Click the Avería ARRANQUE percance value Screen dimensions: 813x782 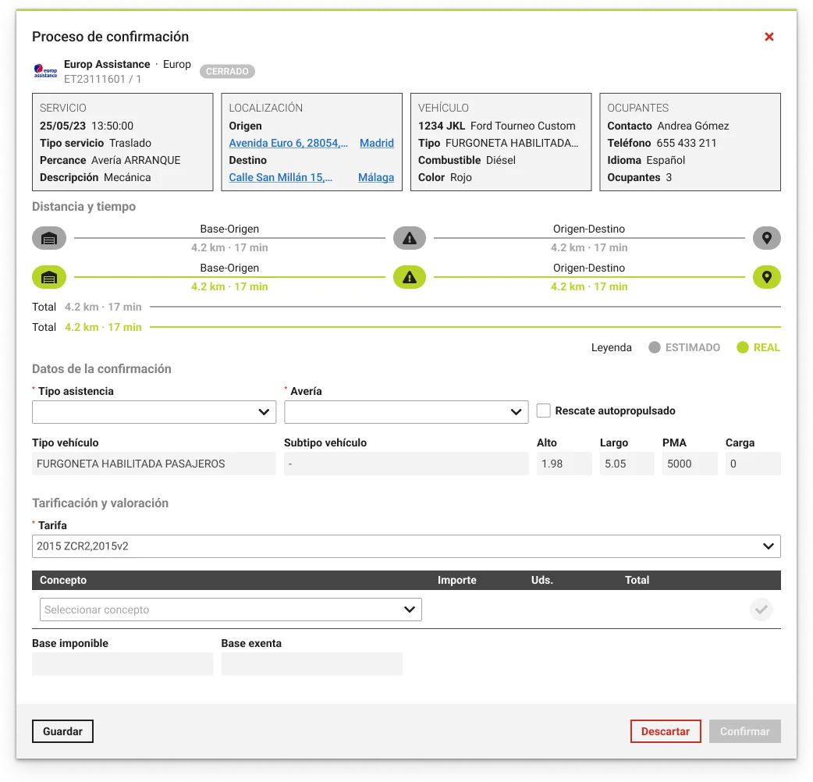[136, 160]
